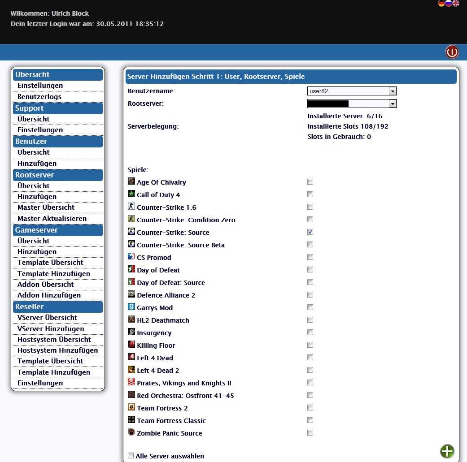
Task: Check the Age Of Chivalry checkbox
Action: (x=310, y=182)
